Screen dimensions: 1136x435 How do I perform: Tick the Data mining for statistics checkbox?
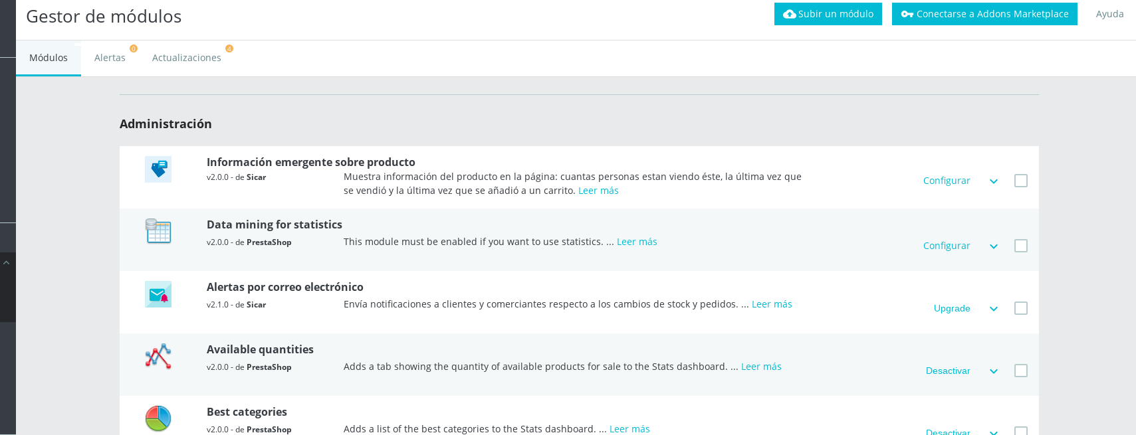tap(1021, 246)
